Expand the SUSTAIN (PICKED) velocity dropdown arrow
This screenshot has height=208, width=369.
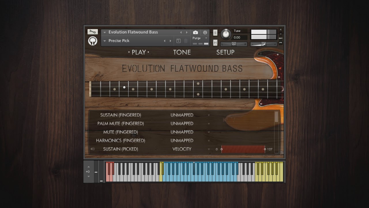tap(209, 149)
